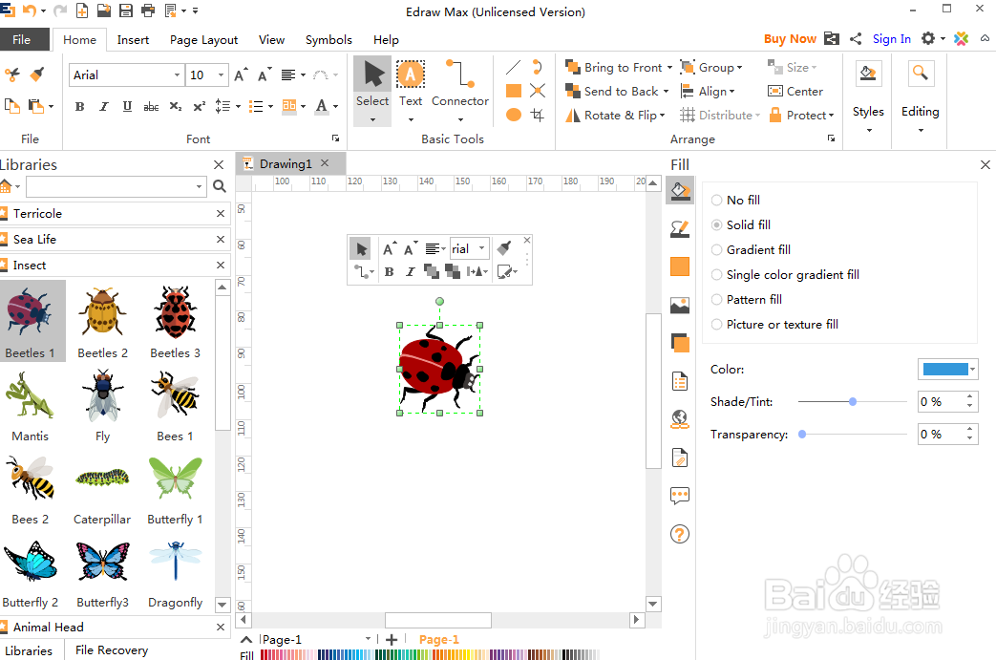Click the Print icon in quick access bar
The width and height of the screenshot is (996, 660).
click(148, 11)
